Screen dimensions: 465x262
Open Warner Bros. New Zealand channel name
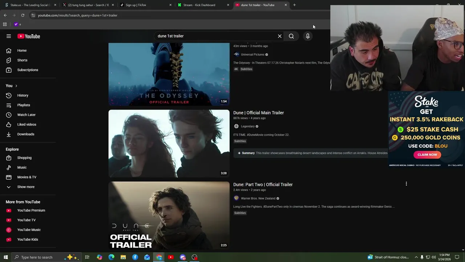pos(258,198)
